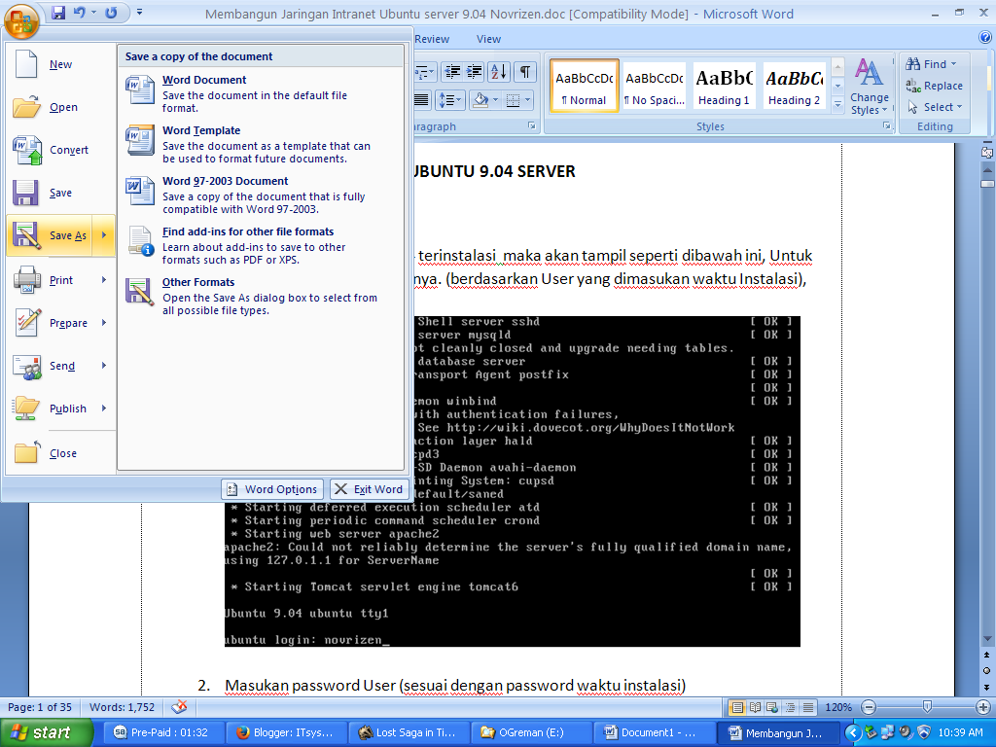Viewport: 996px width, 747px height.
Task: Click Zoom Out minus button
Action: pyautogui.click(x=869, y=707)
